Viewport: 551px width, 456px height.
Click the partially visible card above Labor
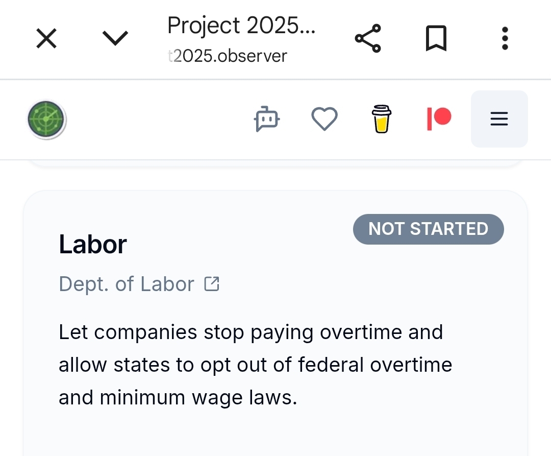275,163
